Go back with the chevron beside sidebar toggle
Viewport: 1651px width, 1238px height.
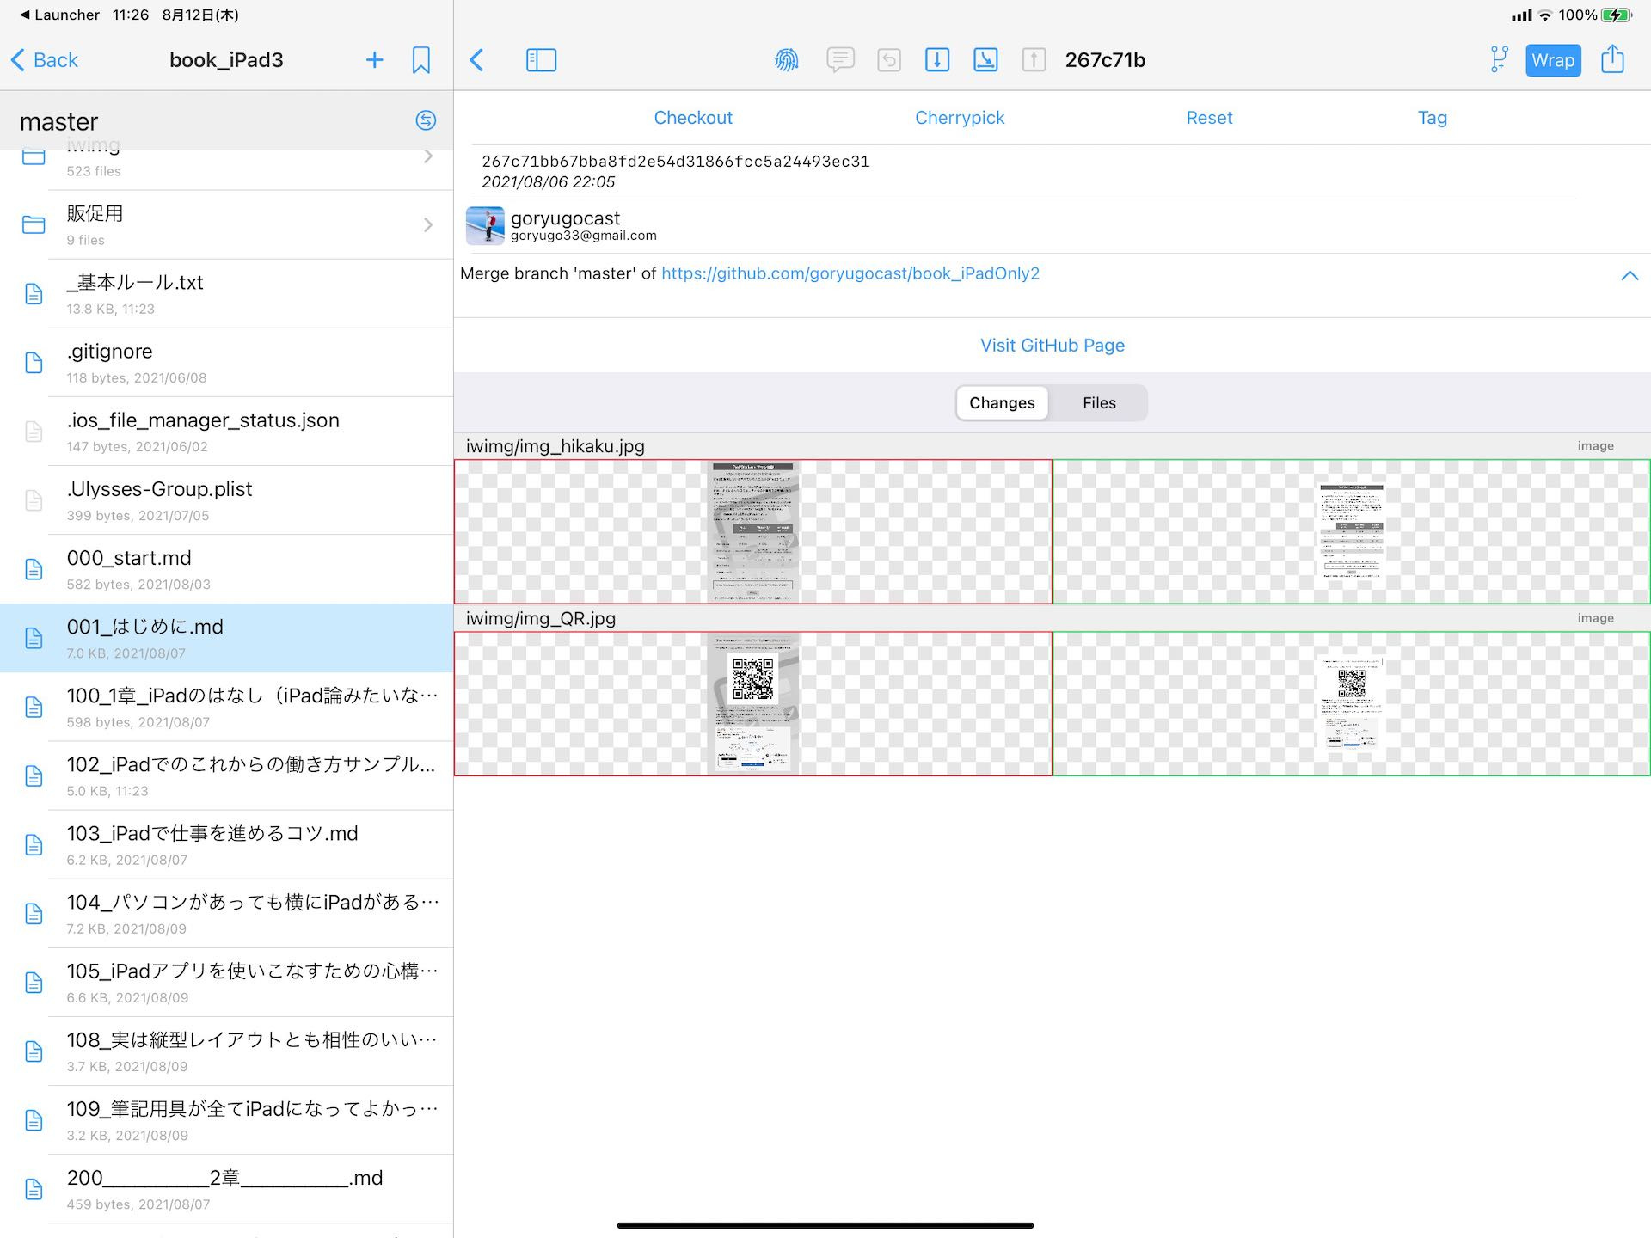(x=477, y=60)
